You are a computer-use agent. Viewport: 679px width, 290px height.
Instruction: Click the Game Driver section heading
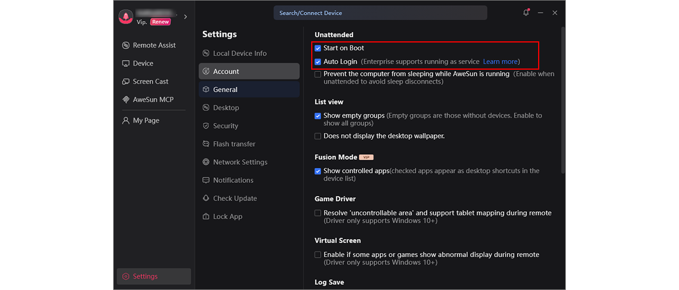(x=335, y=199)
